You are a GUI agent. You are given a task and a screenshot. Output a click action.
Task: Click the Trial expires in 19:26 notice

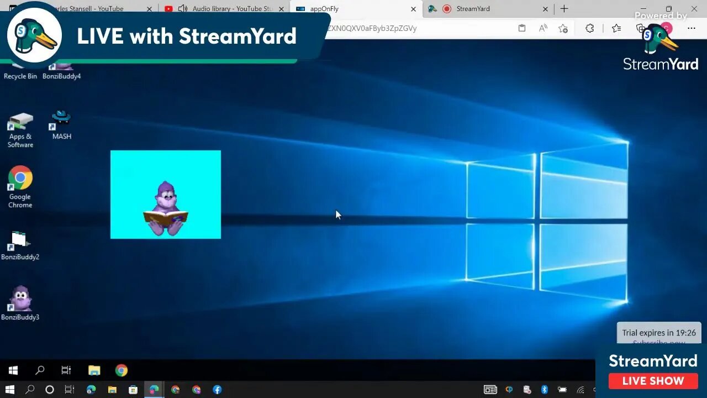coord(659,333)
